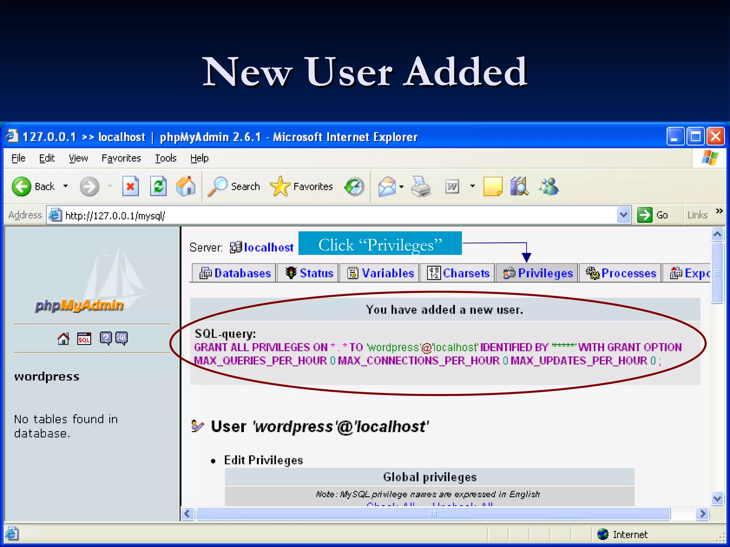Expand the Links toolbar chevron

[719, 211]
